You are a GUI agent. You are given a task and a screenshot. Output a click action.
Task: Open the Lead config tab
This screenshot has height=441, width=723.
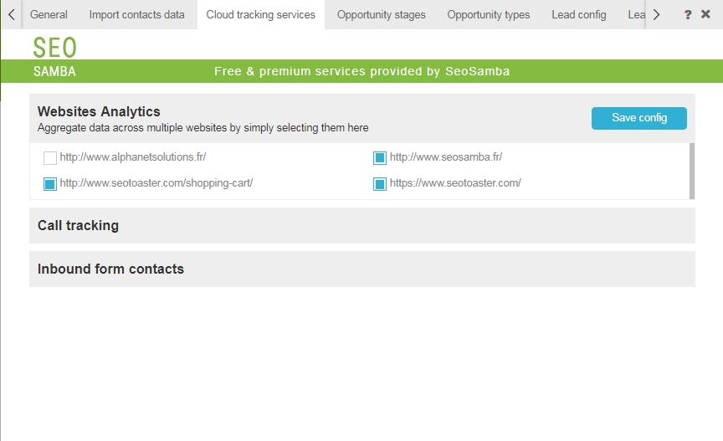coord(579,15)
